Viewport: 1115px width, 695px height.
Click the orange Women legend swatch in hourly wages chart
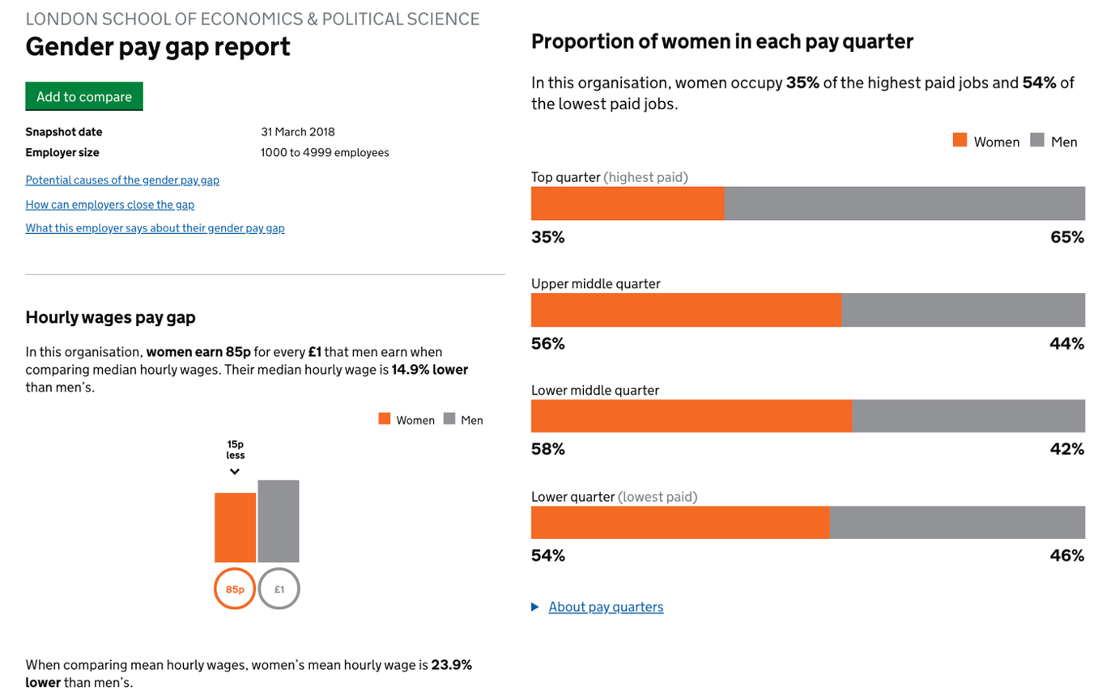point(385,419)
